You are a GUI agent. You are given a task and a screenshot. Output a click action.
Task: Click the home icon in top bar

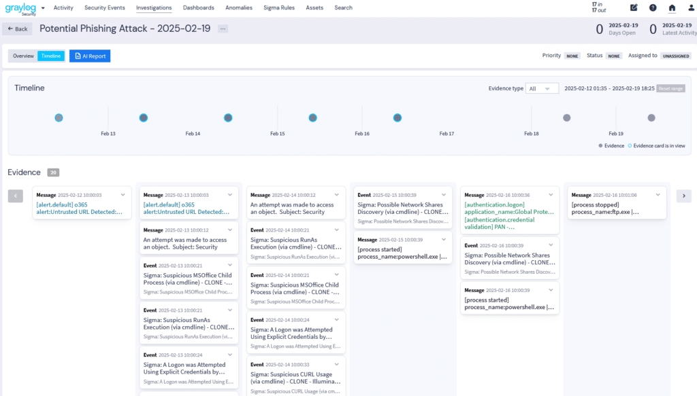672,8
